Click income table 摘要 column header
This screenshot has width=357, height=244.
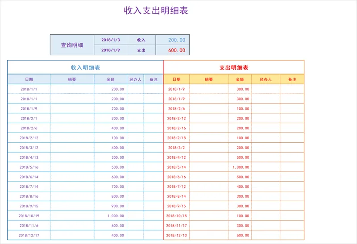point(72,79)
